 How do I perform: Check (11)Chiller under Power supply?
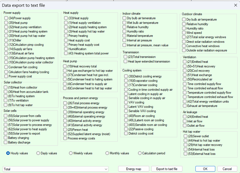pyautogui.click(x=6, y=40)
